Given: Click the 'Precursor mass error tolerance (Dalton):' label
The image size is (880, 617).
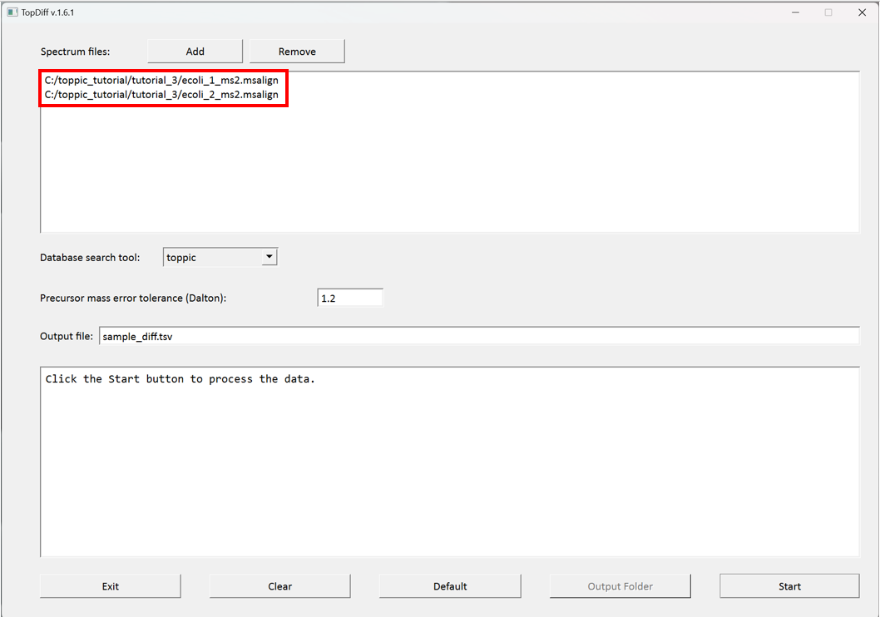Looking at the screenshot, I should point(133,298).
